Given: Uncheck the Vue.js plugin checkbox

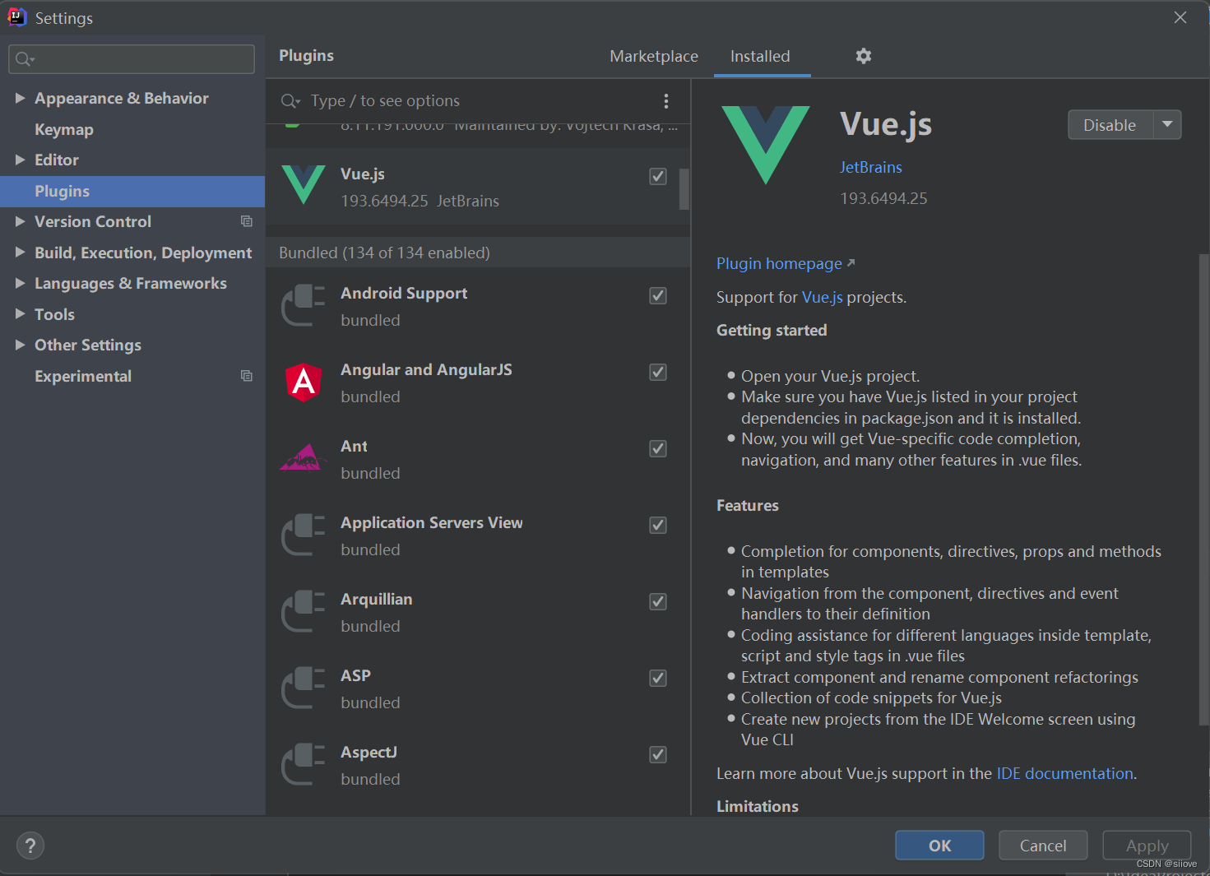Looking at the screenshot, I should (657, 176).
